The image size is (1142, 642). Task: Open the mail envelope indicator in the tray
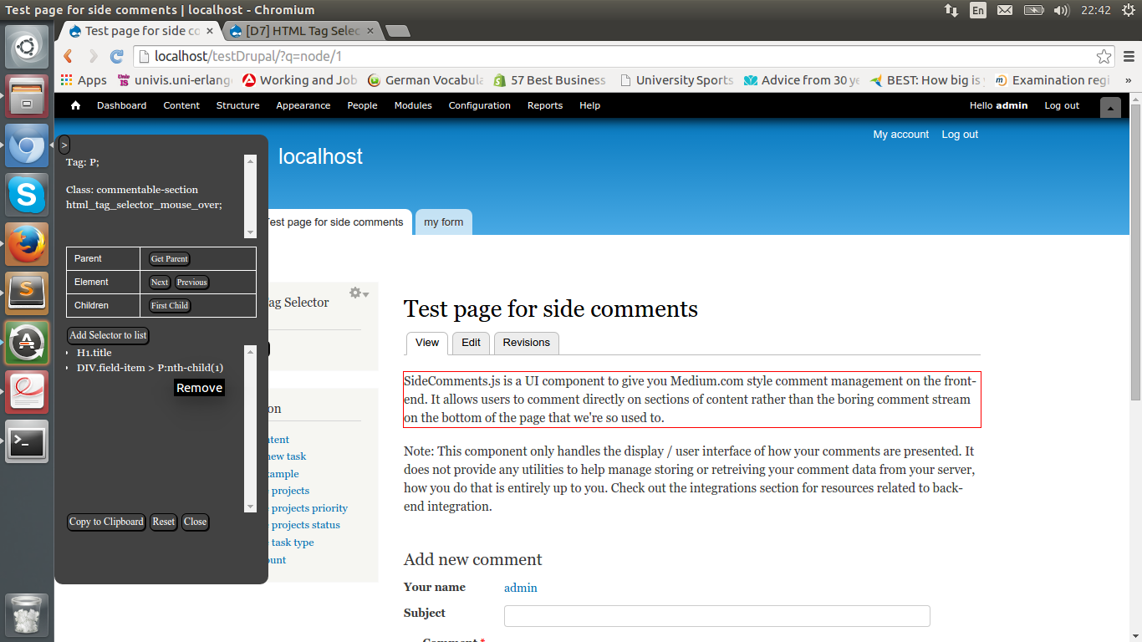[1005, 11]
